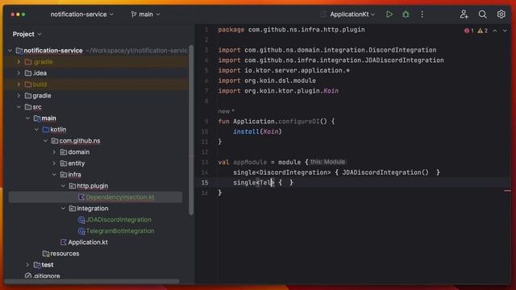The height and width of the screenshot is (290, 516).
Task: Collapse the http.plugin package
Action: pyautogui.click(x=63, y=186)
